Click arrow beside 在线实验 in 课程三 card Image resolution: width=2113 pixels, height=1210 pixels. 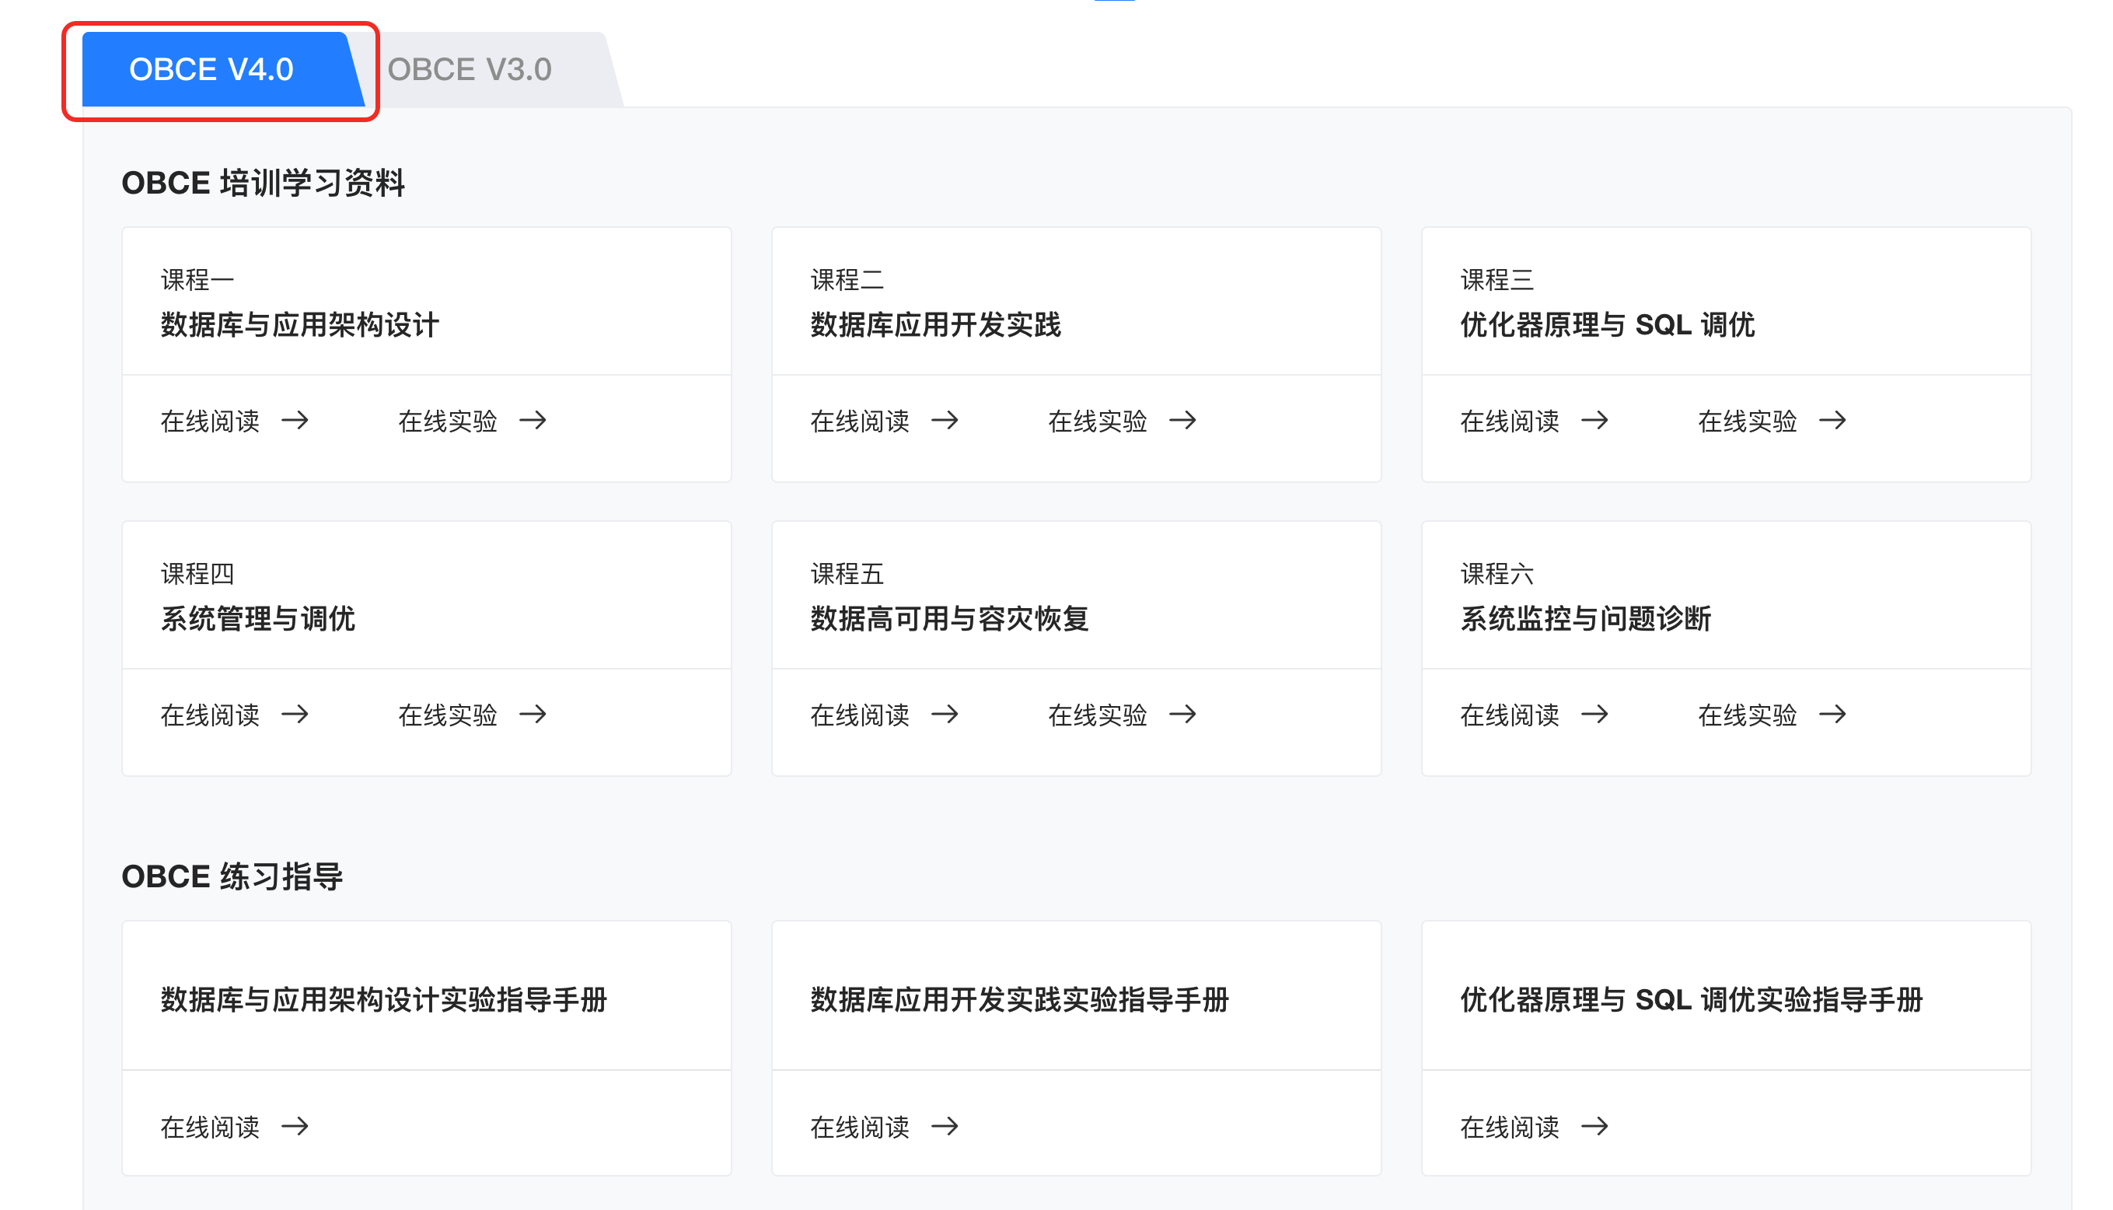coord(1832,421)
